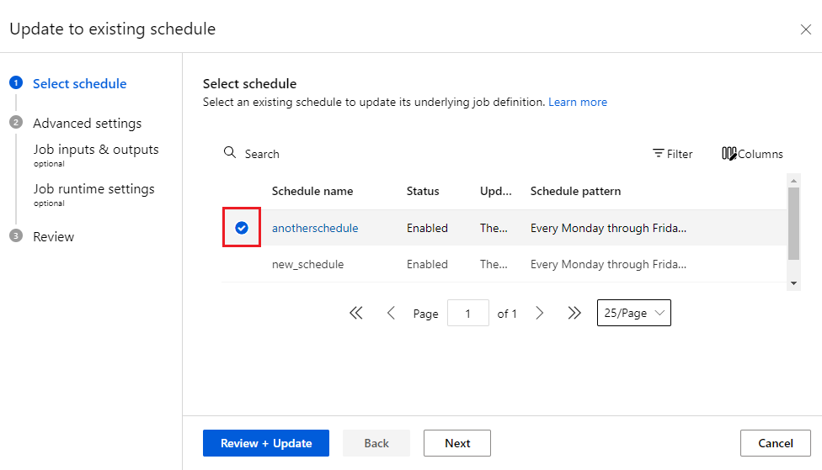Jump to the Review step
Viewport: 822px width, 470px height.
coord(53,236)
